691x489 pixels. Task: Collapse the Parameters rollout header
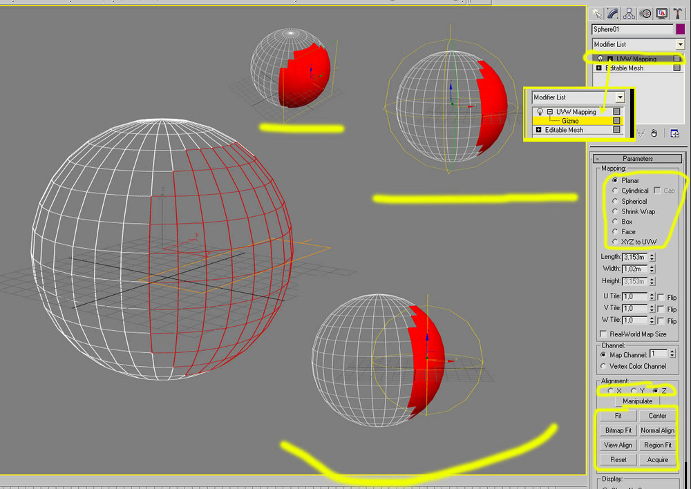[638, 158]
